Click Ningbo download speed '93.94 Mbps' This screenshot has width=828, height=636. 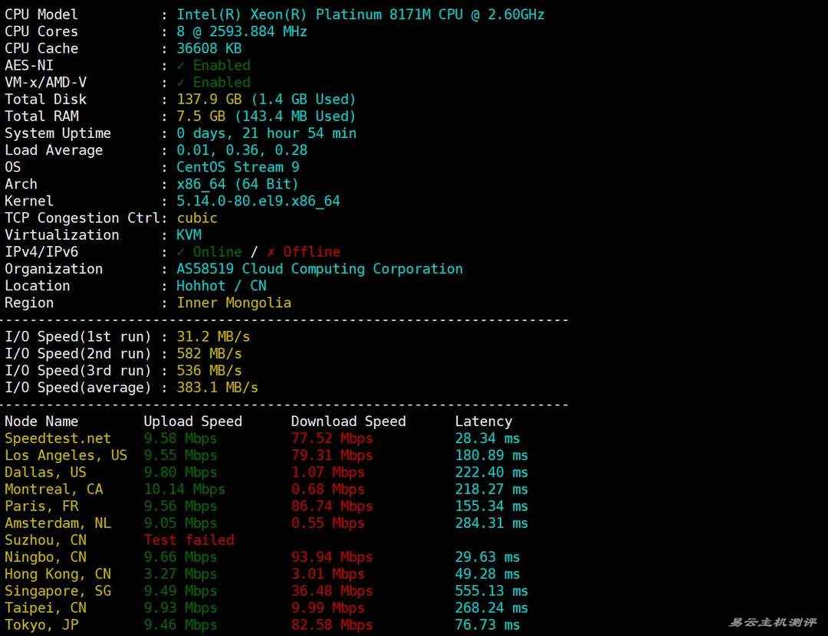coord(332,557)
